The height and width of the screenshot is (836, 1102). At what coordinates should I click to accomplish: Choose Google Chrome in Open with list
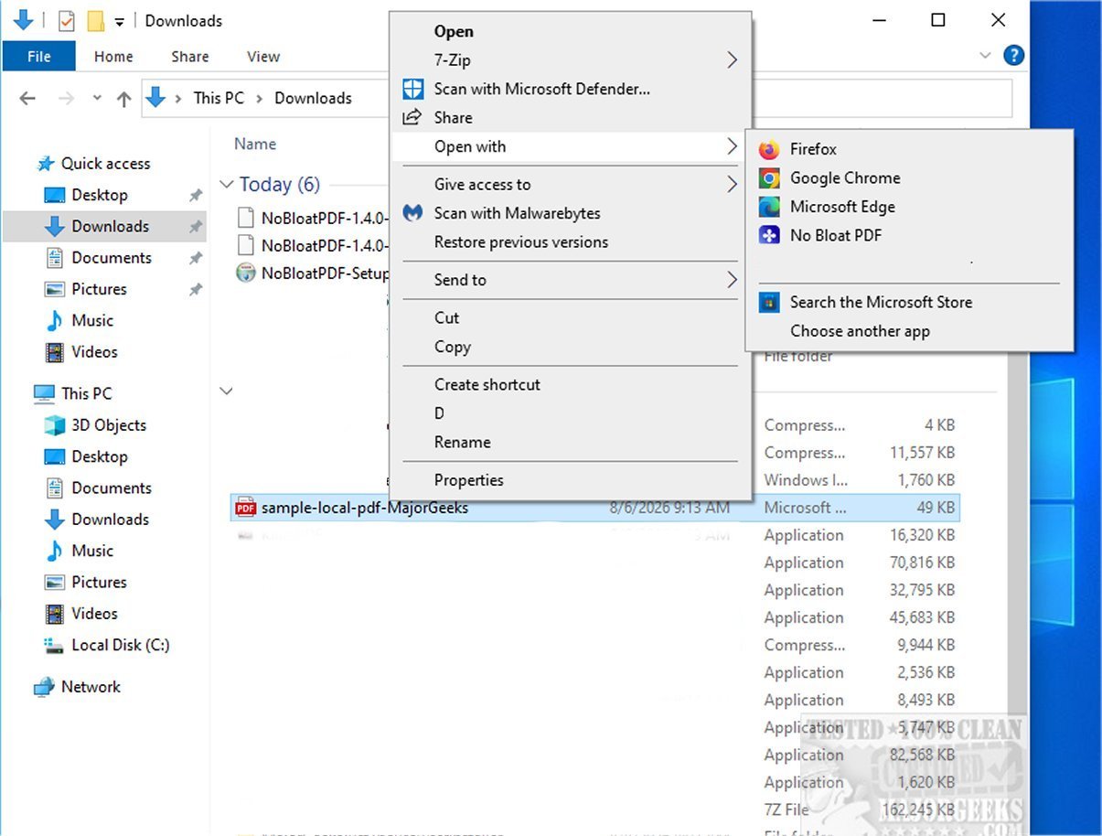click(845, 178)
